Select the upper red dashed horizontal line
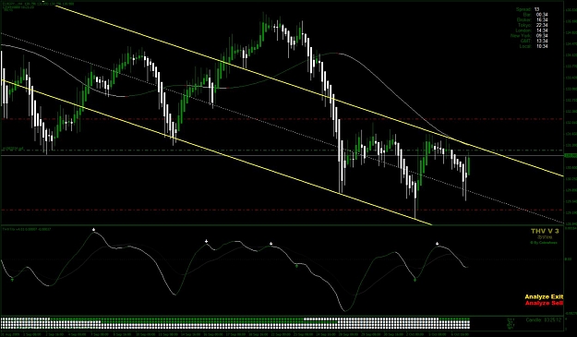 point(282,119)
